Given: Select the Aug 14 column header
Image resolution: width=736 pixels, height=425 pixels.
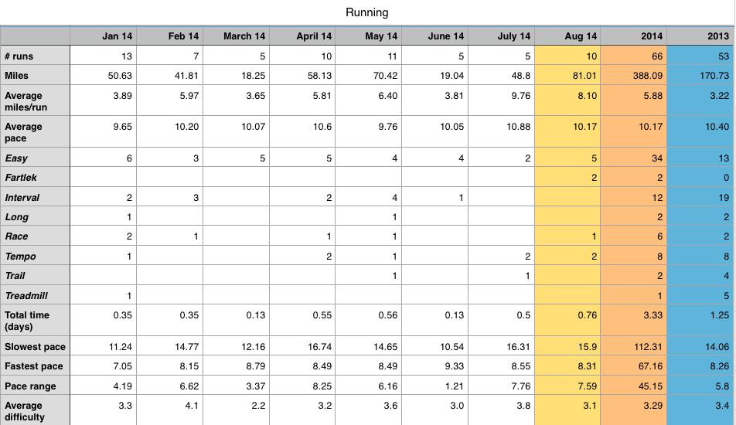Looking at the screenshot, I should tap(567, 36).
